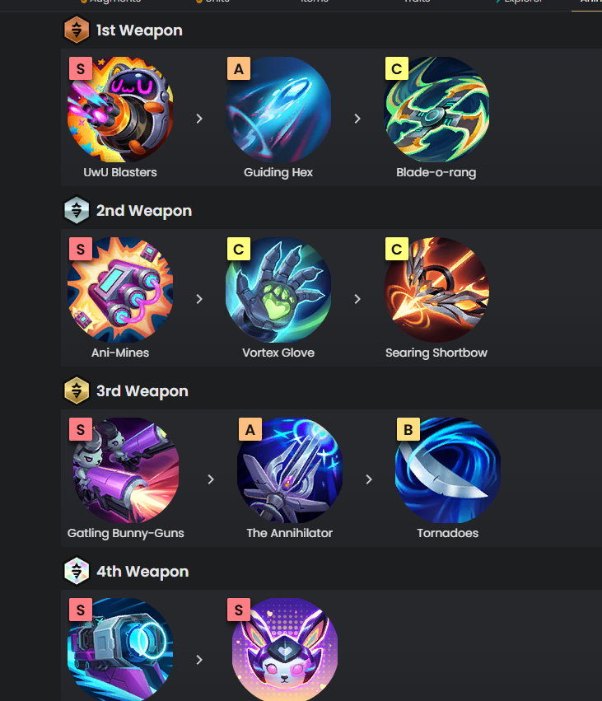Viewport: 602px width, 701px height.
Task: Click the blue cannon 4th weapon icon
Action: [x=120, y=650]
